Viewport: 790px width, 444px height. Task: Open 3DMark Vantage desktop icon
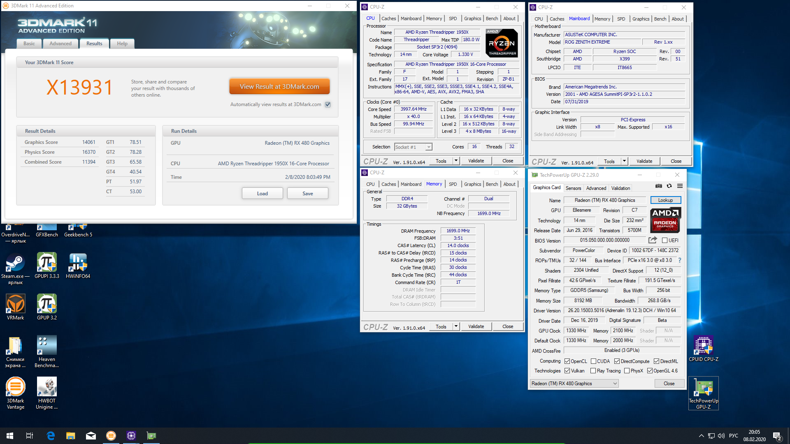pyautogui.click(x=15, y=393)
